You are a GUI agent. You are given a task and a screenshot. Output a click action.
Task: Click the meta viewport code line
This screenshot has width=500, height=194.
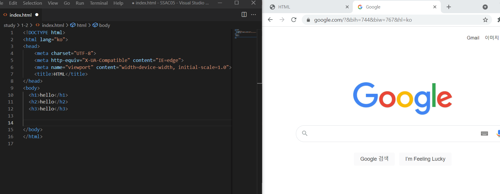coord(133,67)
